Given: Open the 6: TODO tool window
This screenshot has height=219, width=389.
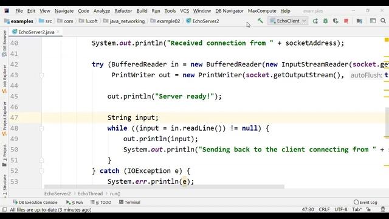Looking at the screenshot, I should click(x=101, y=203).
